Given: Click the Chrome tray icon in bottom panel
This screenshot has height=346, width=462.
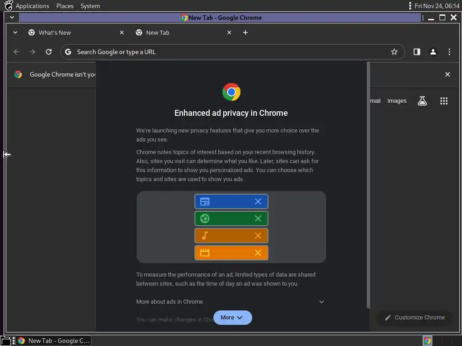Looking at the screenshot, I should pos(427,341).
